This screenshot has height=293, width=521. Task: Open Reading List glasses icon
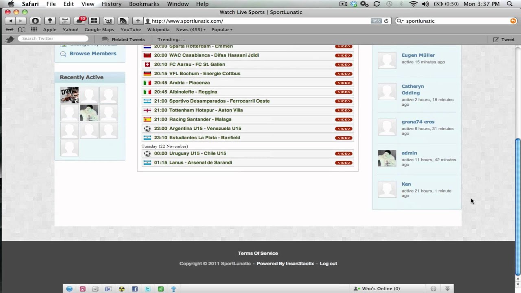9,29
